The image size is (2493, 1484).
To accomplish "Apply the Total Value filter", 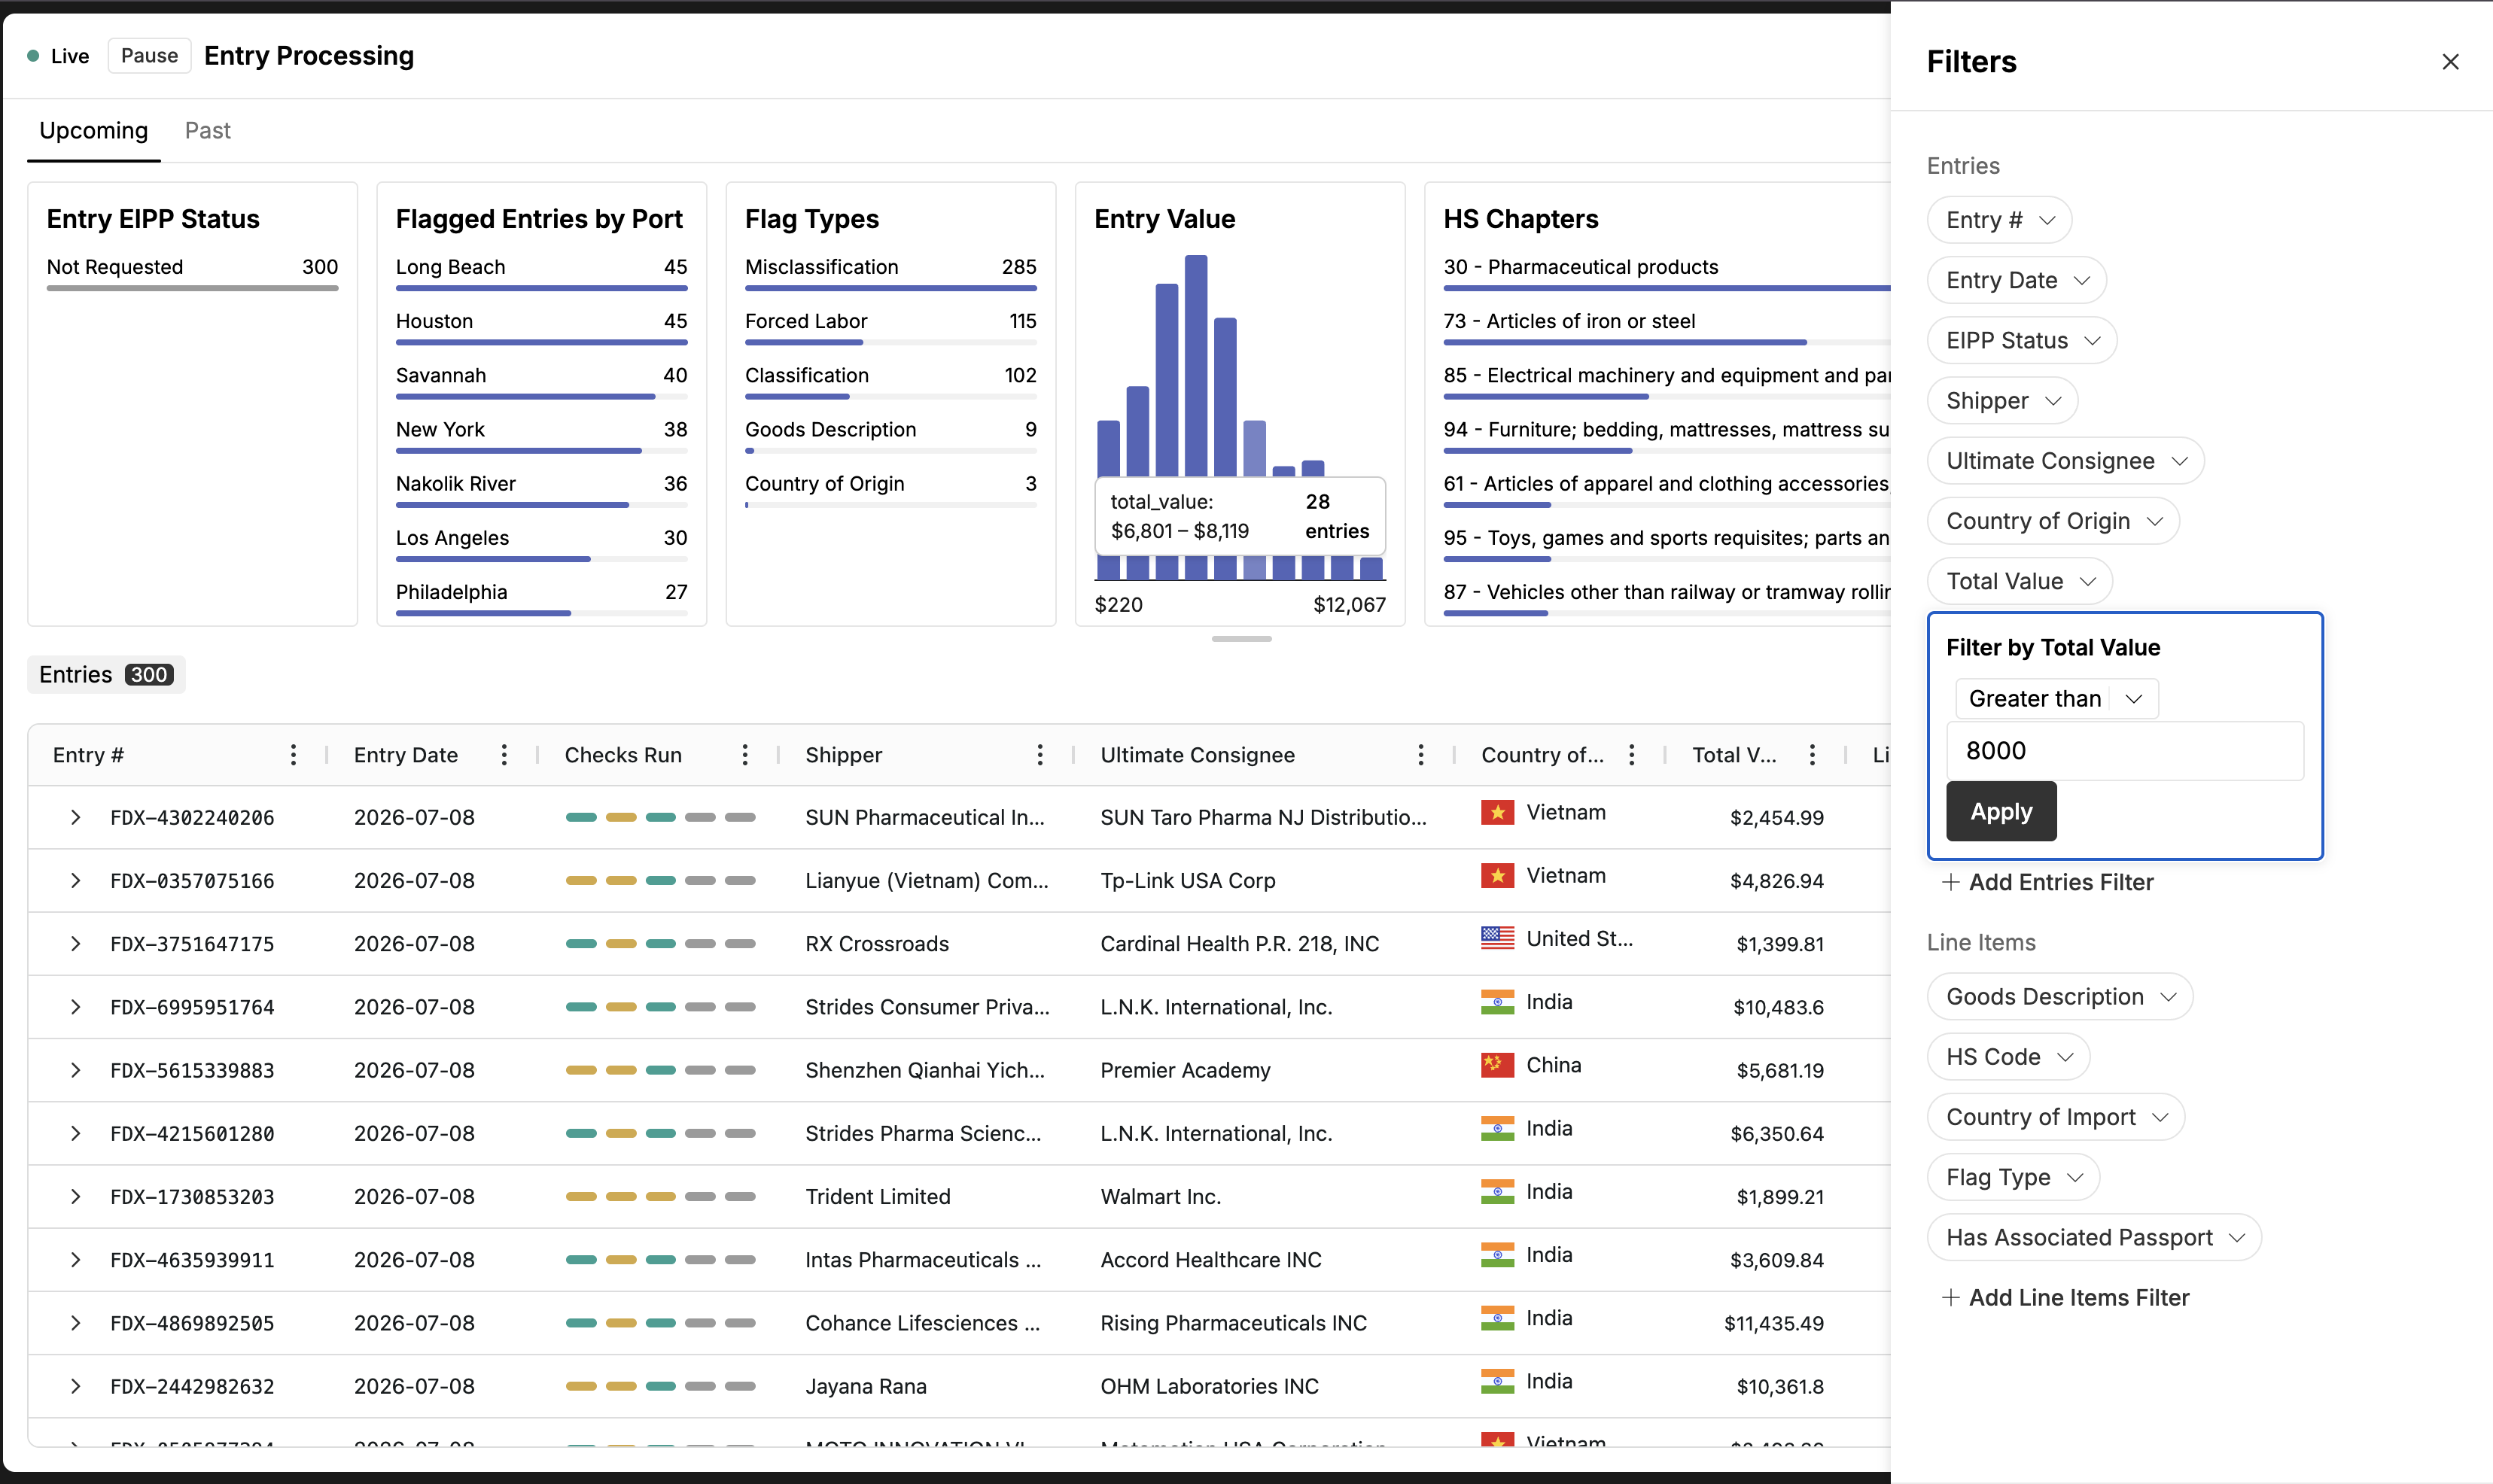I will tap(2001, 811).
